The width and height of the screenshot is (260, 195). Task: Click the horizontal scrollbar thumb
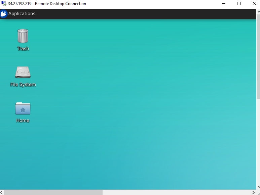[x=53, y=193]
